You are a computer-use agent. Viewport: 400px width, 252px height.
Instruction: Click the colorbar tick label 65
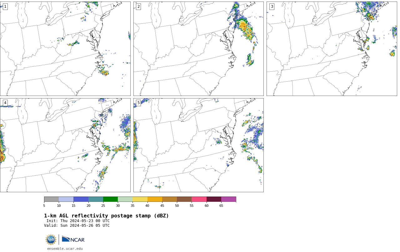[221, 206]
